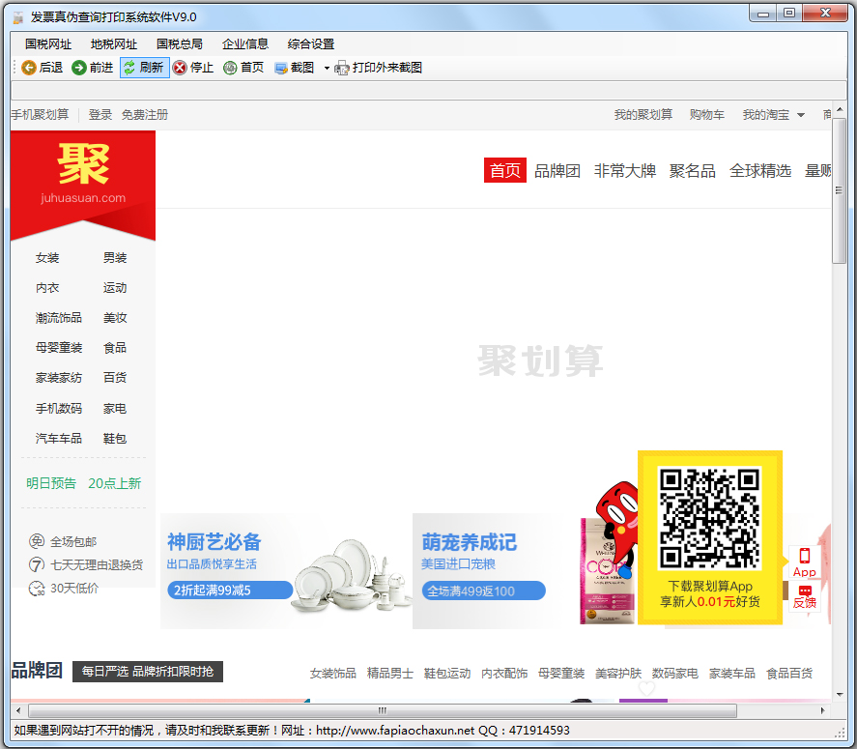Click the 2折起满99减5 promo button

pos(230,591)
